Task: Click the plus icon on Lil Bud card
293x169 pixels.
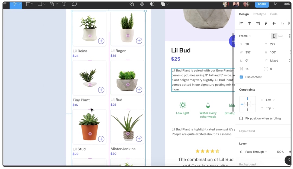Action: (139, 90)
